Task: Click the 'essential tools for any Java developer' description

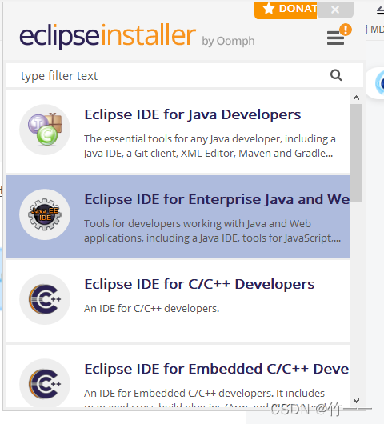Action: 210,146
